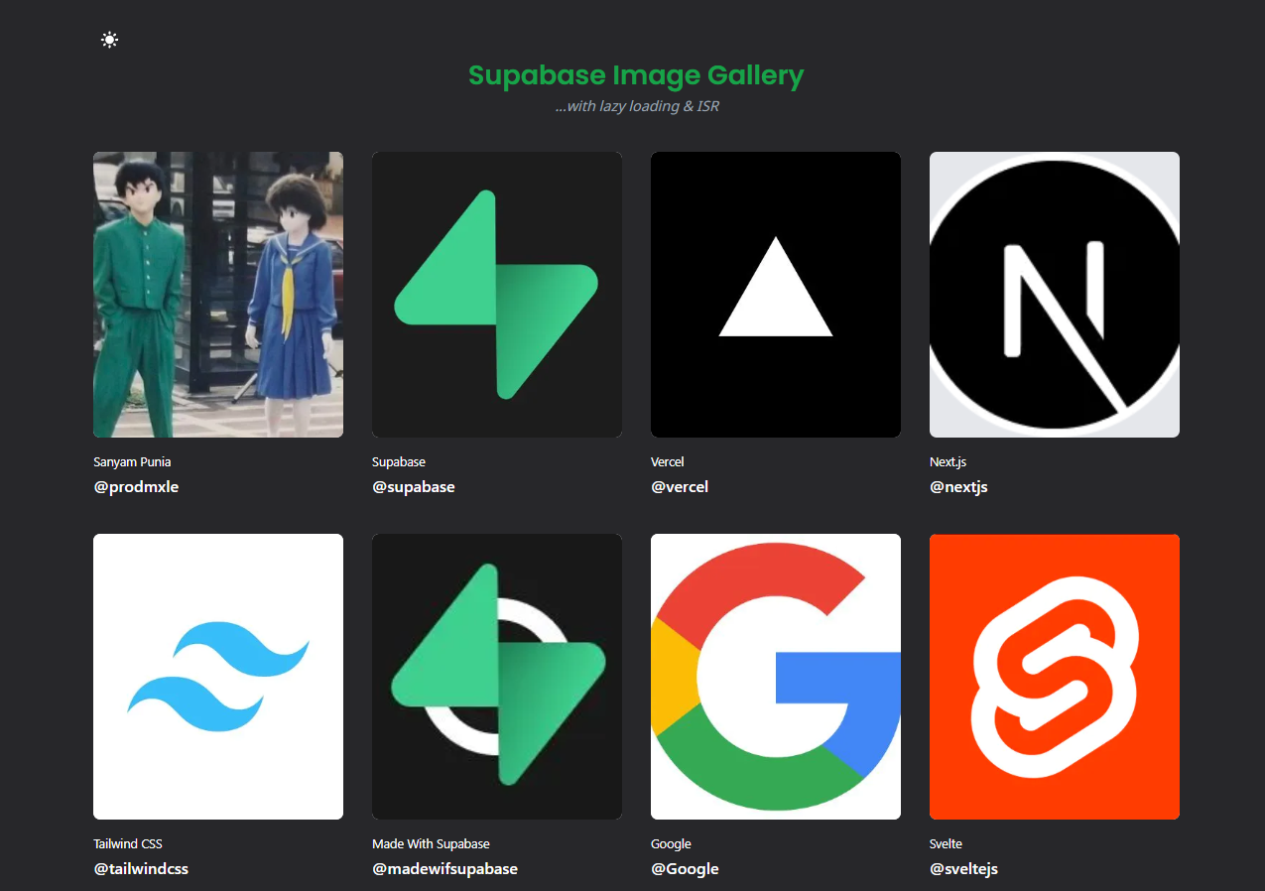Click the Supabase lightning bolt logo image
The image size is (1265, 891).
[x=496, y=294]
